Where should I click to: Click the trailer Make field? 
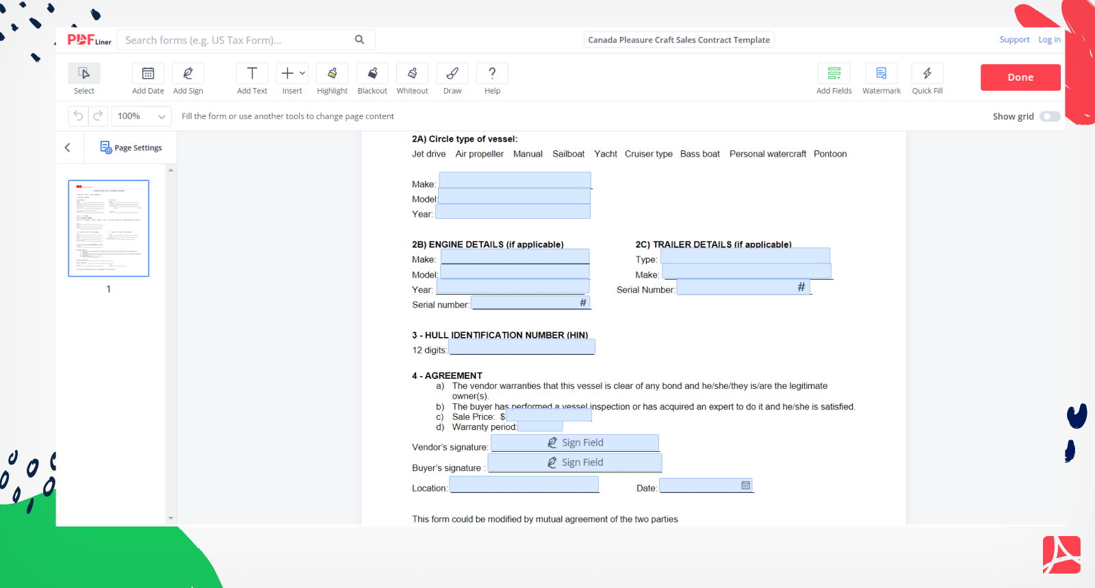(747, 271)
